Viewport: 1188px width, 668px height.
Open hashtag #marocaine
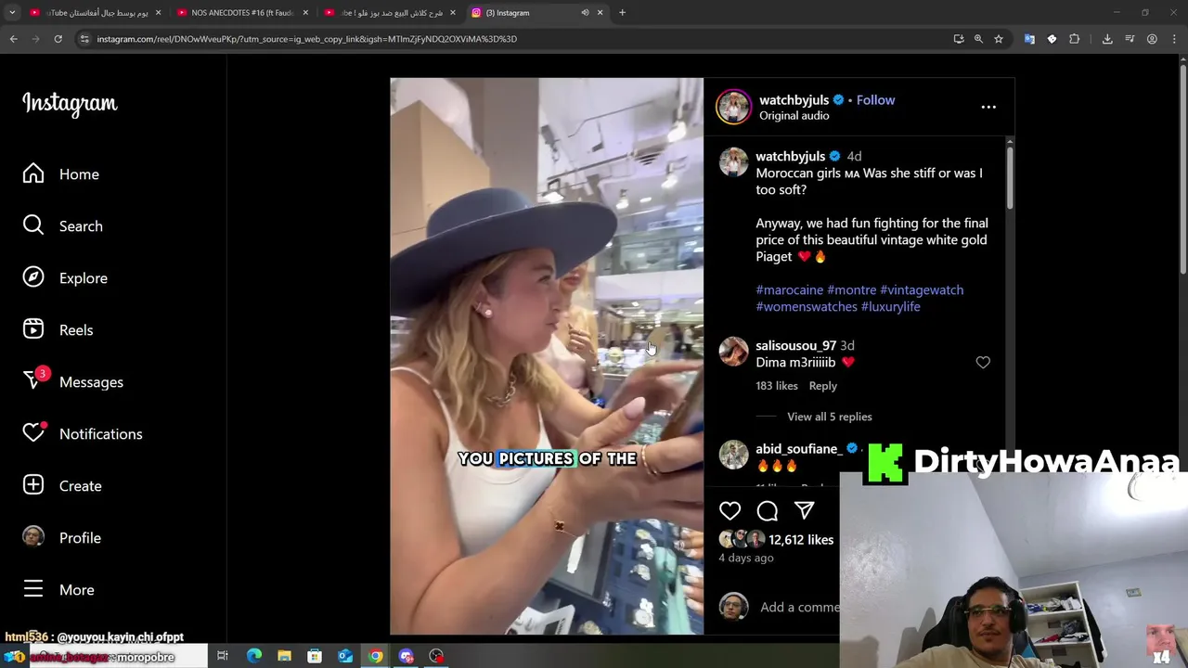tap(789, 289)
